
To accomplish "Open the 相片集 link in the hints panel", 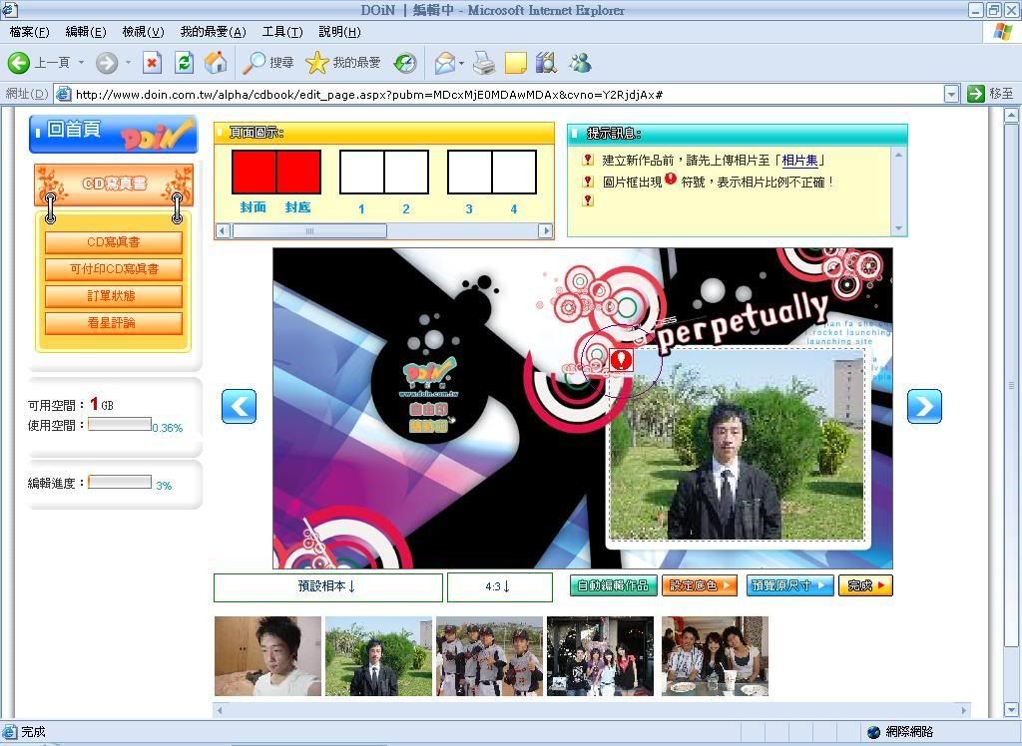I will click(803, 160).
